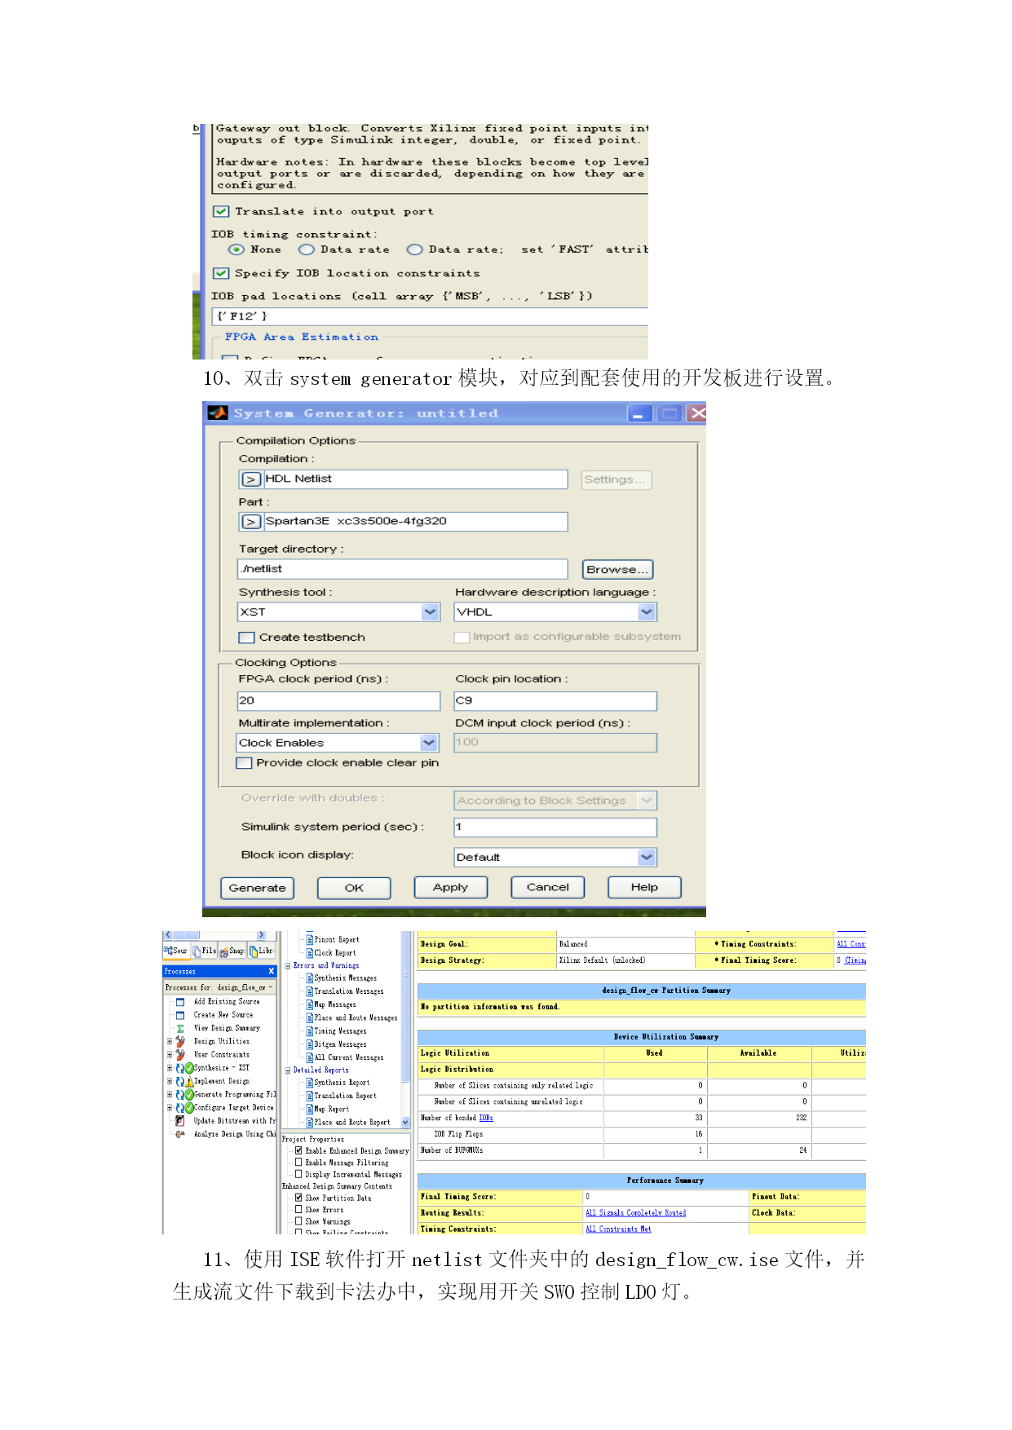Open the All Constraints Met link
This screenshot has width=1012, height=1430.
618,1229
